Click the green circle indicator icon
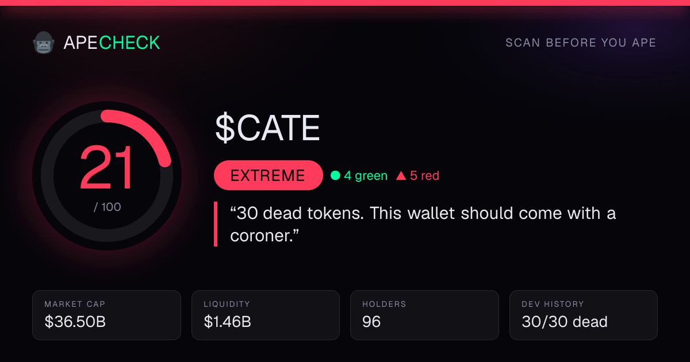690x362 pixels. (335, 176)
